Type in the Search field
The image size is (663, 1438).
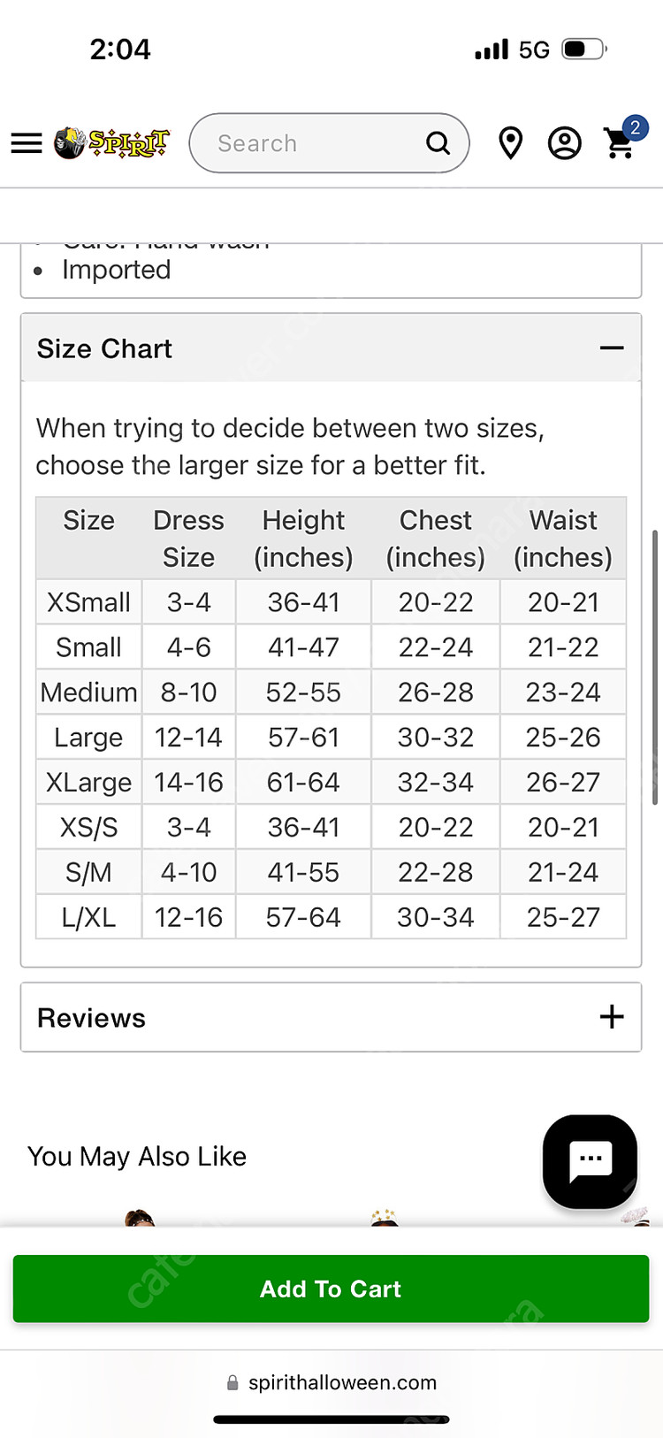(309, 143)
